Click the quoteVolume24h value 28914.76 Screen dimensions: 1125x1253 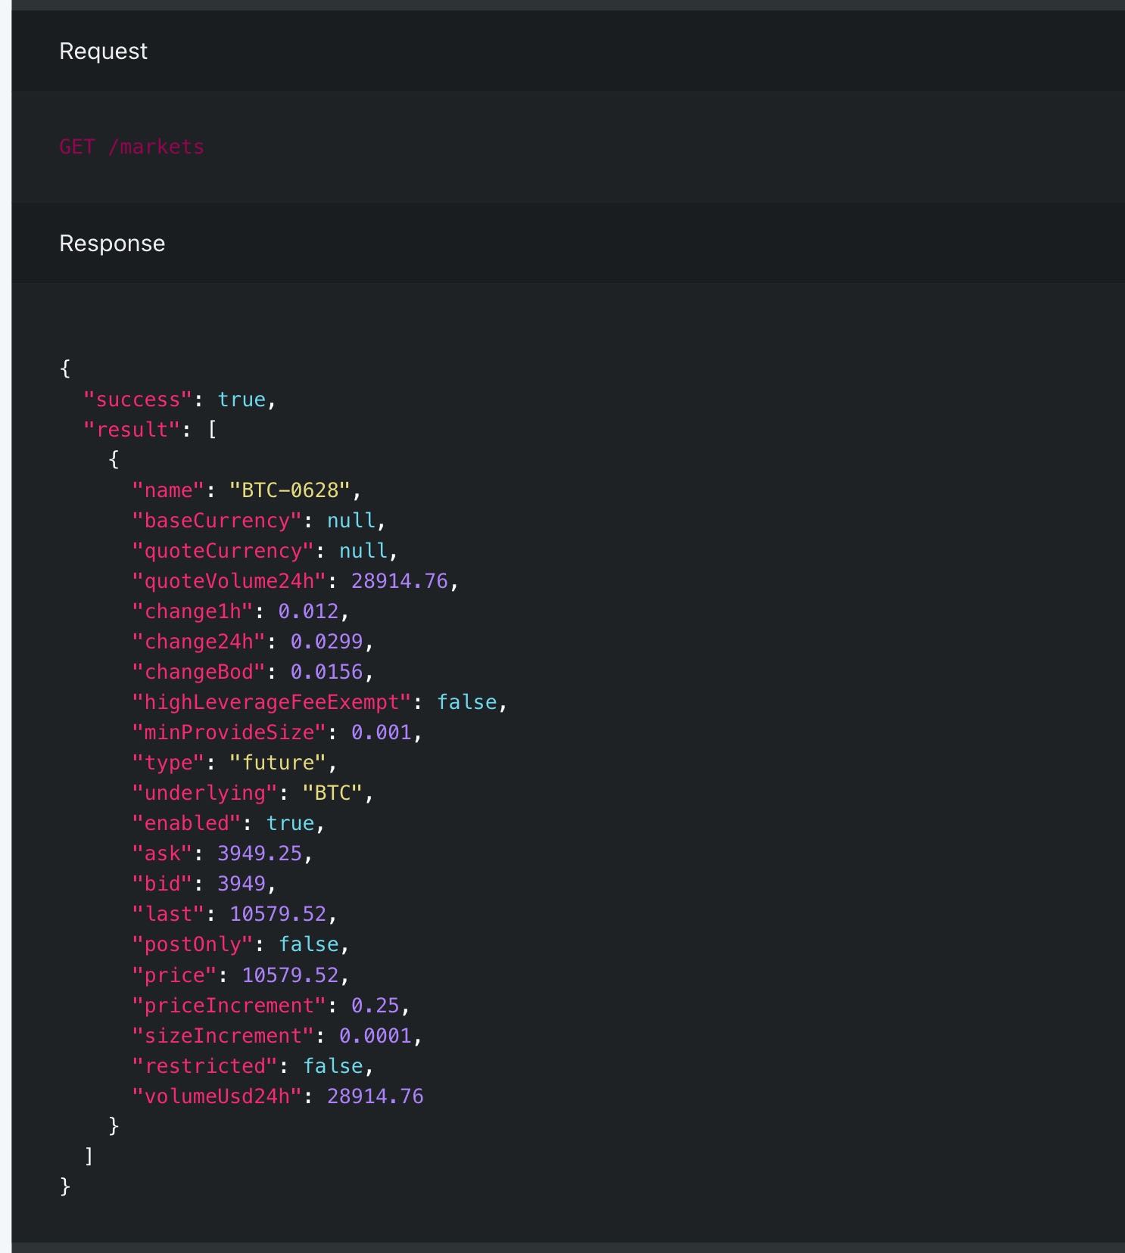click(399, 581)
